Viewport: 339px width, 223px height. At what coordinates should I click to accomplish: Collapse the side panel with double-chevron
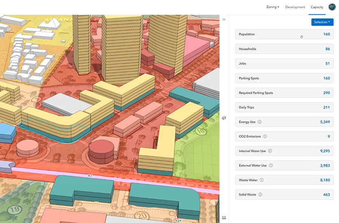(x=224, y=19)
